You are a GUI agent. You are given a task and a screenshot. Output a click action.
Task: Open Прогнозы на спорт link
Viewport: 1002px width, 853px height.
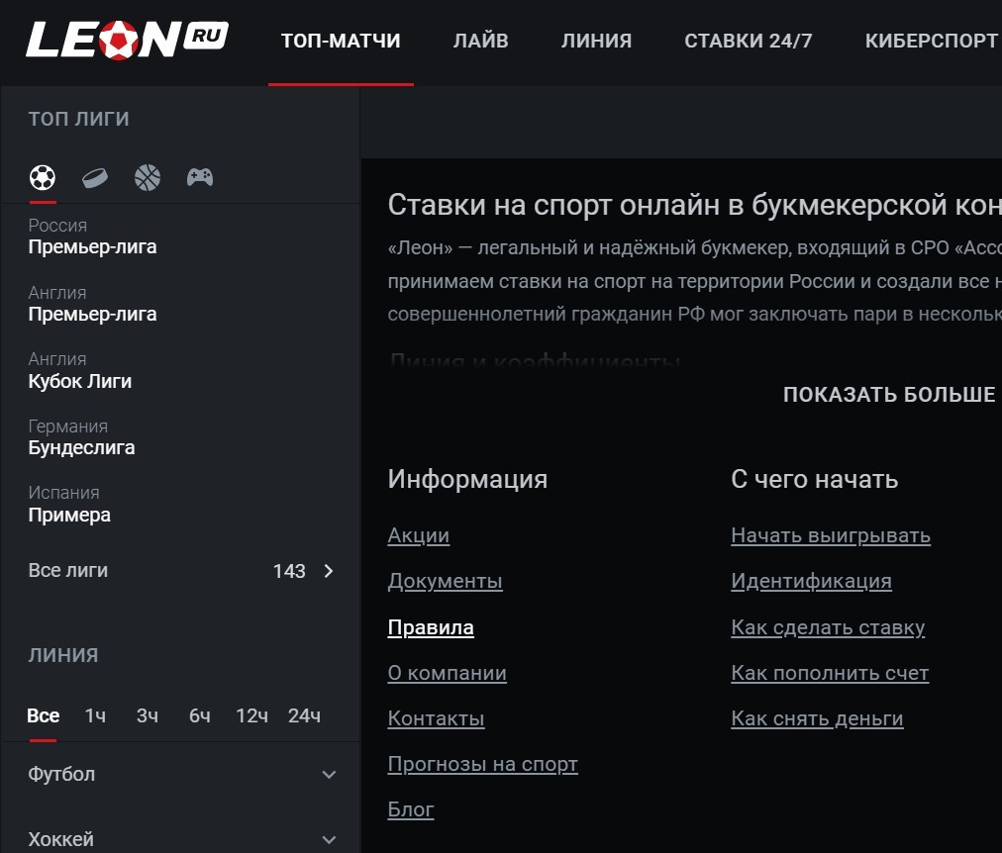[x=482, y=764]
